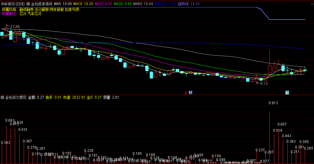This screenshot has height=164, width=314.
Task: Click the 0.913 peak volume bar label
Action: coord(273,103)
